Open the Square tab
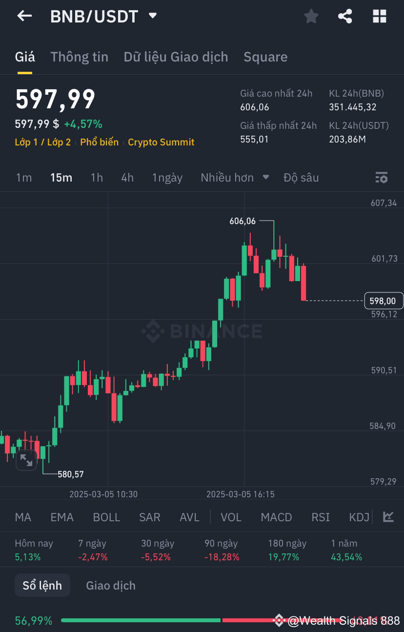The height and width of the screenshot is (632, 404). click(x=265, y=57)
